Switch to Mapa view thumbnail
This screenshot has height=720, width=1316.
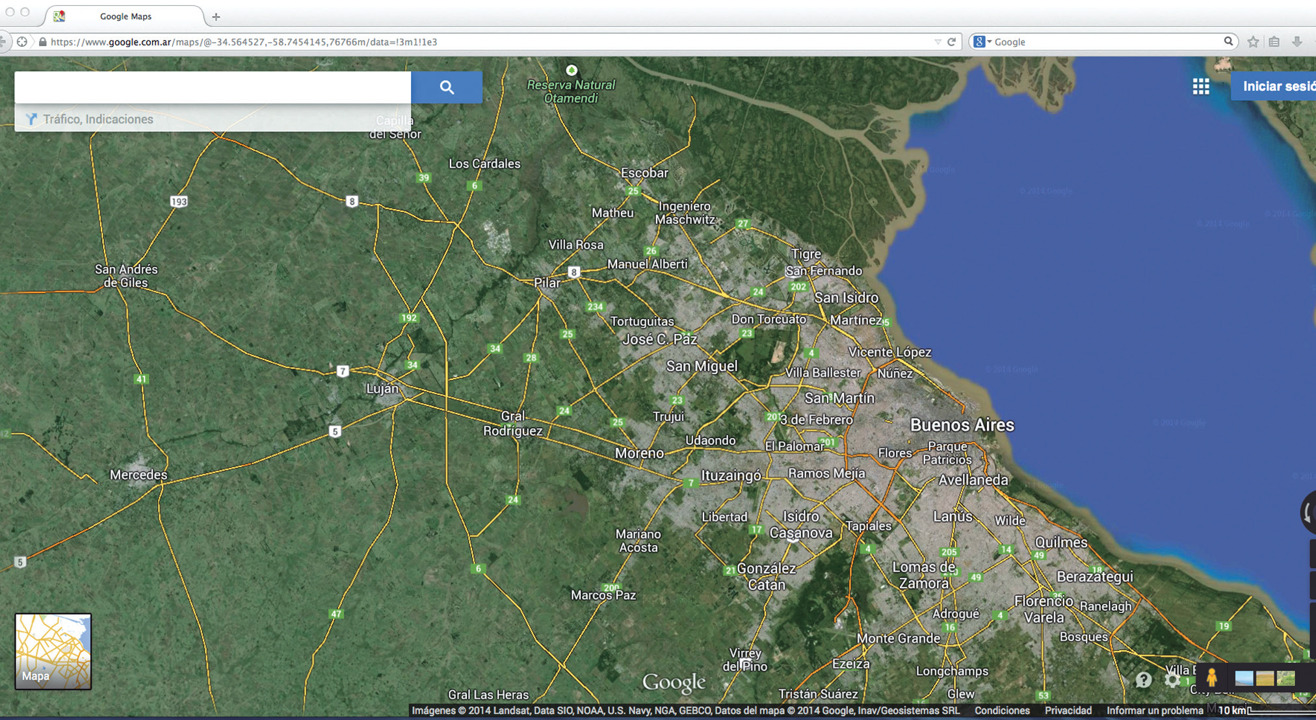[x=53, y=651]
